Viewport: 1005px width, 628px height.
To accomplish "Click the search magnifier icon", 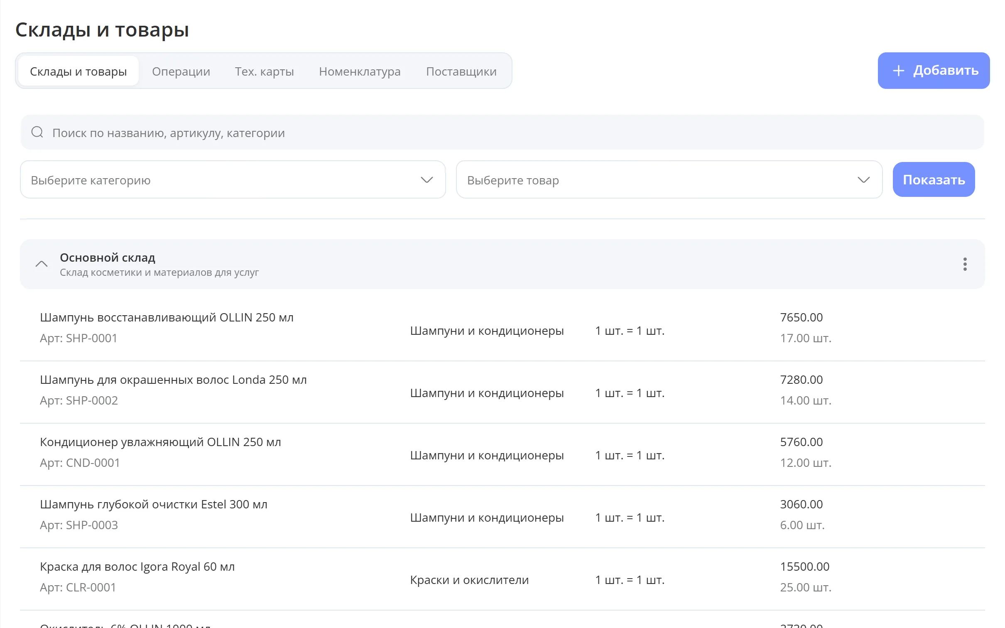I will [x=37, y=132].
